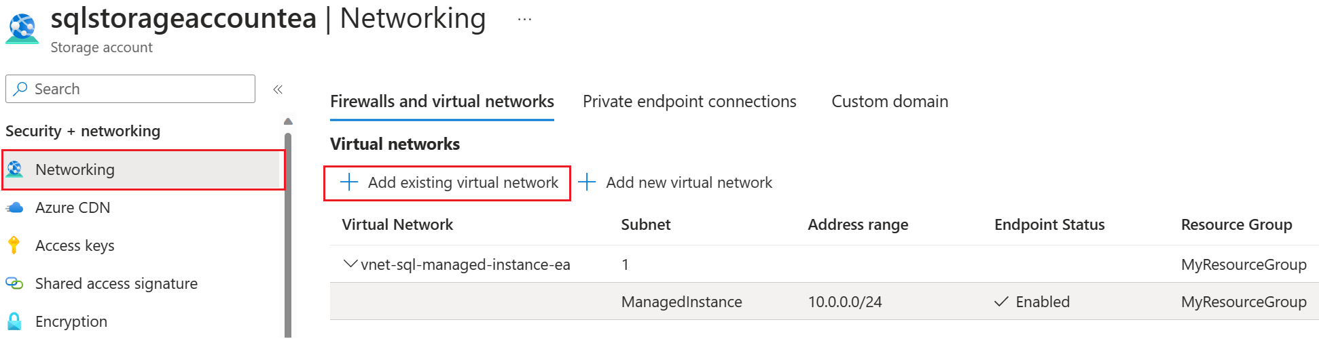Click the storage account globe icon in header
Image resolution: width=1319 pixels, height=339 pixels.
tap(22, 29)
